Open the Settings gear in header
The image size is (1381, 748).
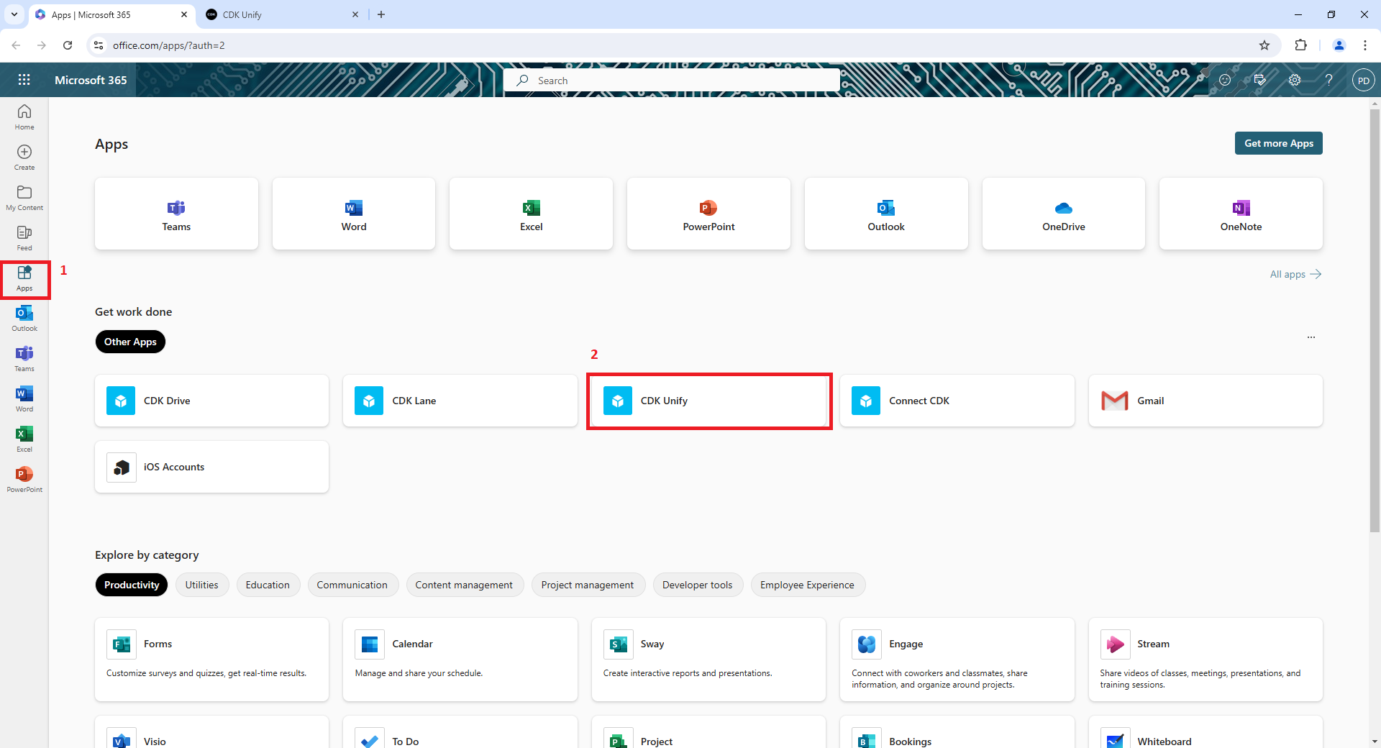point(1295,80)
